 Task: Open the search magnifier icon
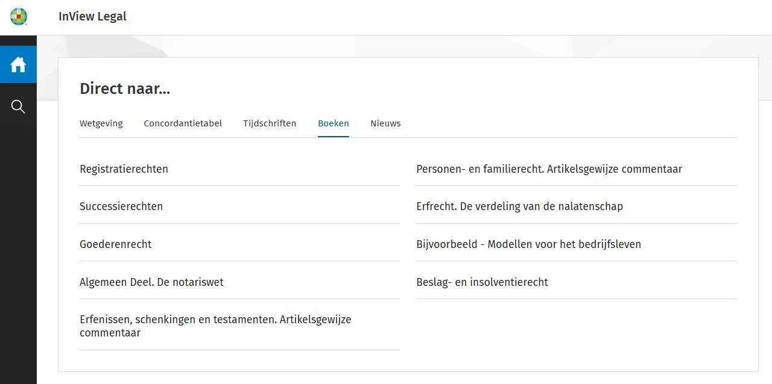18,107
